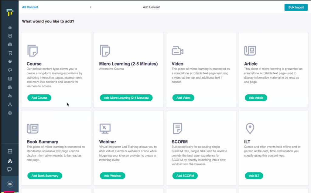The height and width of the screenshot is (193, 311).
Task: Click the location pin icon on ILT card
Action: tap(250, 128)
